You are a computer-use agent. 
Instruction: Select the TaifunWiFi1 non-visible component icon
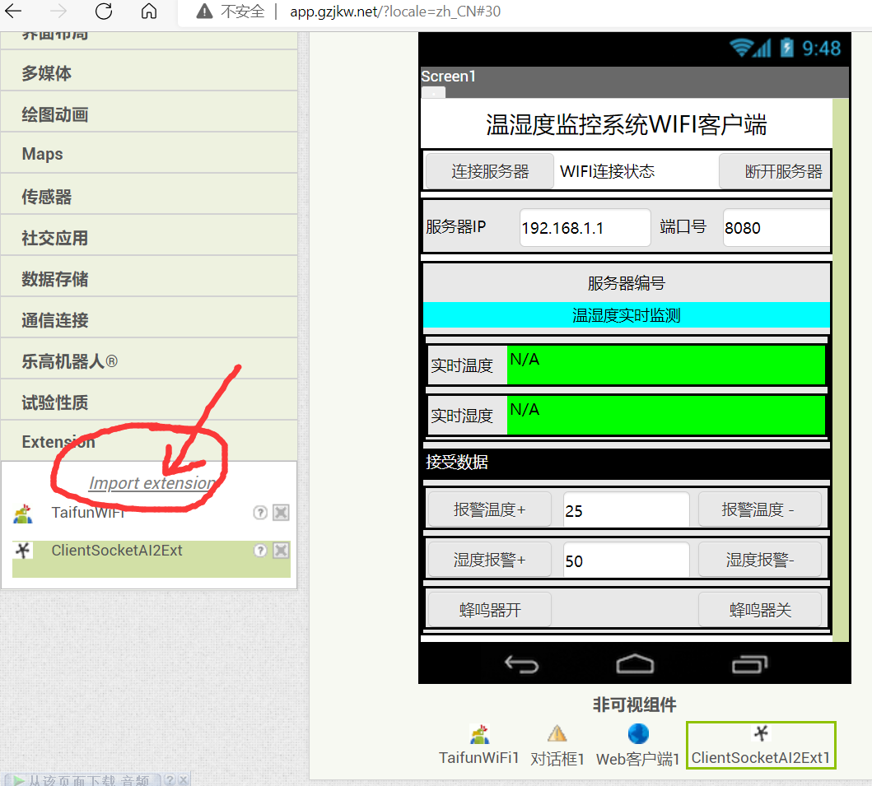(478, 733)
